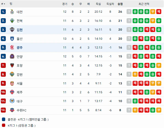Screen dimensions: 164x128
Task: Click the rank 12 red position badge
Action: (3, 110)
